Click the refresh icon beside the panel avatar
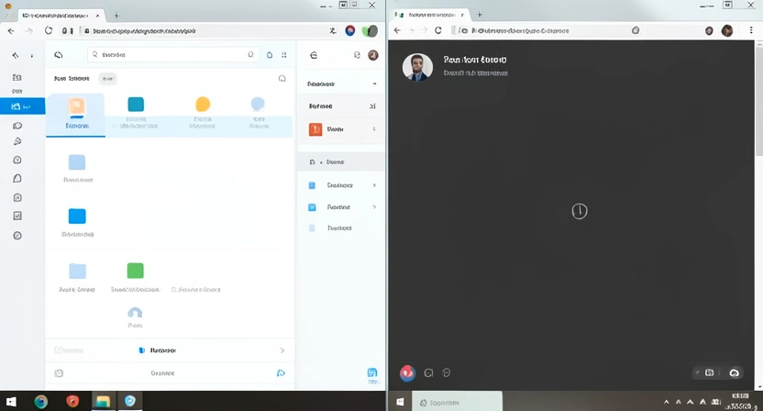This screenshot has height=411, width=763. tap(357, 55)
